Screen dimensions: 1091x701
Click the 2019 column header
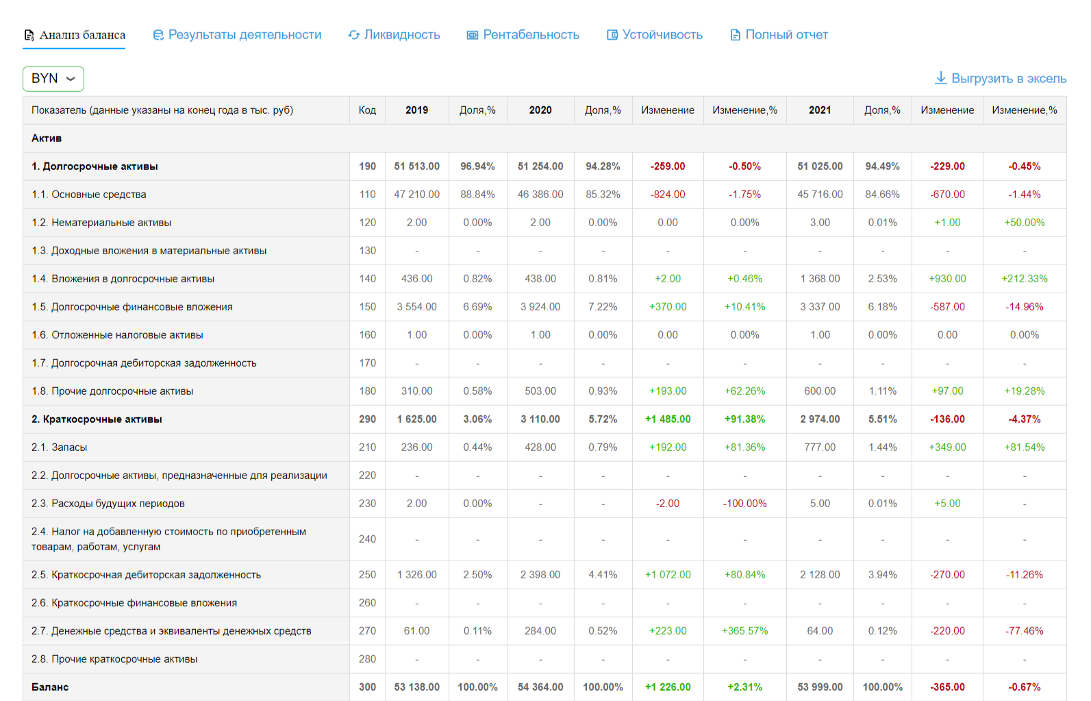tap(416, 110)
